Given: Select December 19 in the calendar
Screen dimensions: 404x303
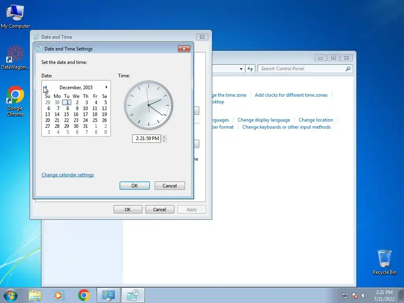Looking at the screenshot, I should [104, 114].
